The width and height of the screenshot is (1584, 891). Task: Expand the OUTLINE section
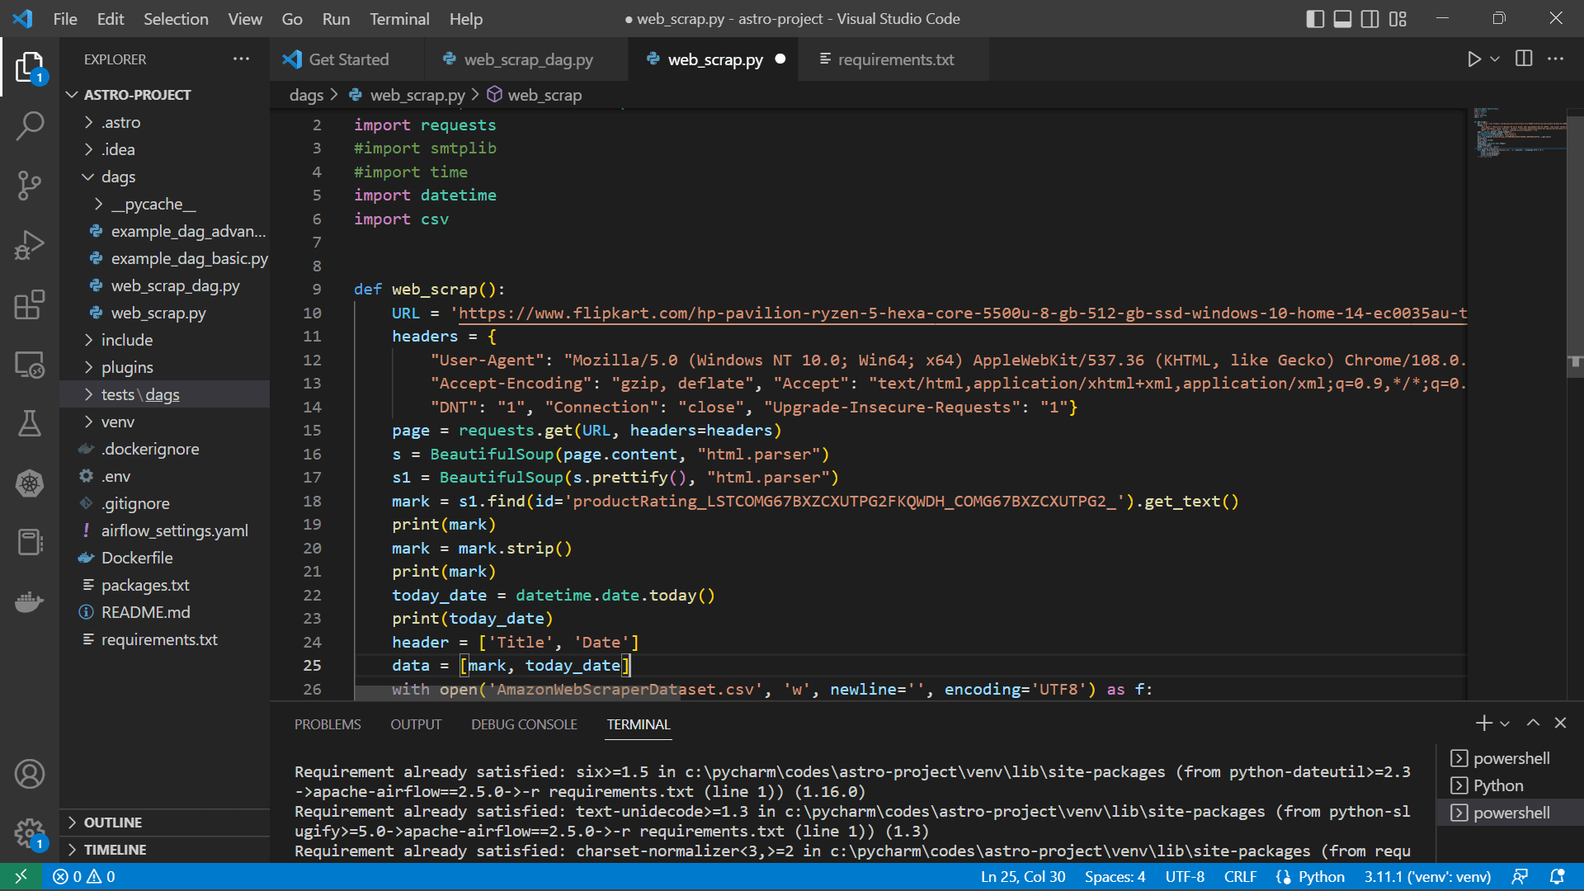pos(113,823)
